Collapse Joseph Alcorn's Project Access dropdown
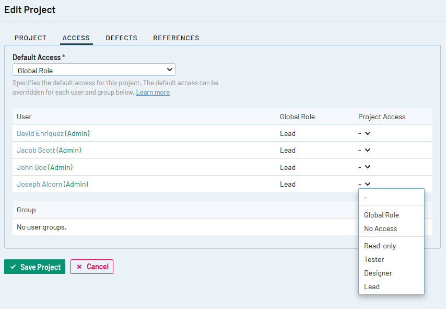This screenshot has height=309, width=446. (x=365, y=184)
